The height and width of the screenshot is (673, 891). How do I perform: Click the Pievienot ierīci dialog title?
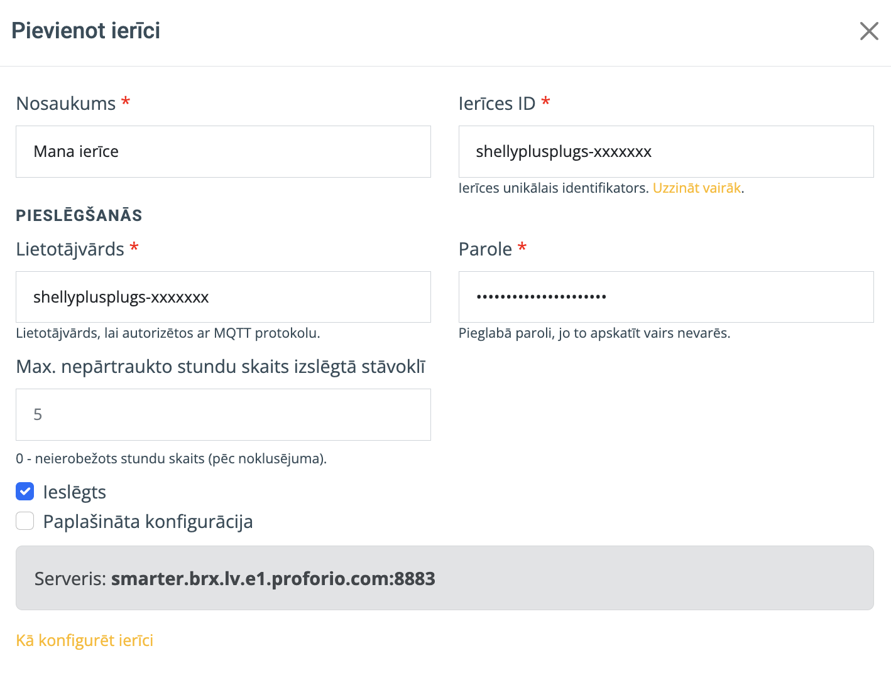[x=86, y=30]
